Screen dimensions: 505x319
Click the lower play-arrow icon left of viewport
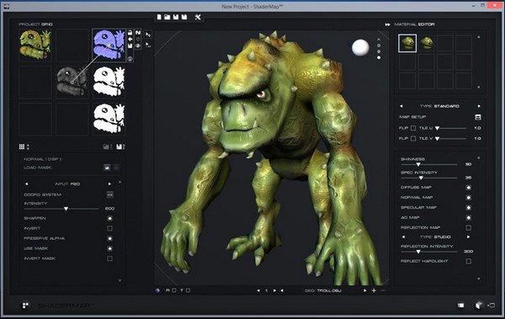pyautogui.click(x=148, y=45)
